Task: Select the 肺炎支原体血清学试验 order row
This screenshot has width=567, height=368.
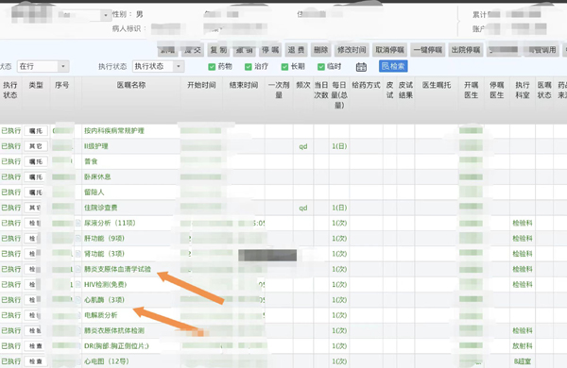Action: coord(283,269)
